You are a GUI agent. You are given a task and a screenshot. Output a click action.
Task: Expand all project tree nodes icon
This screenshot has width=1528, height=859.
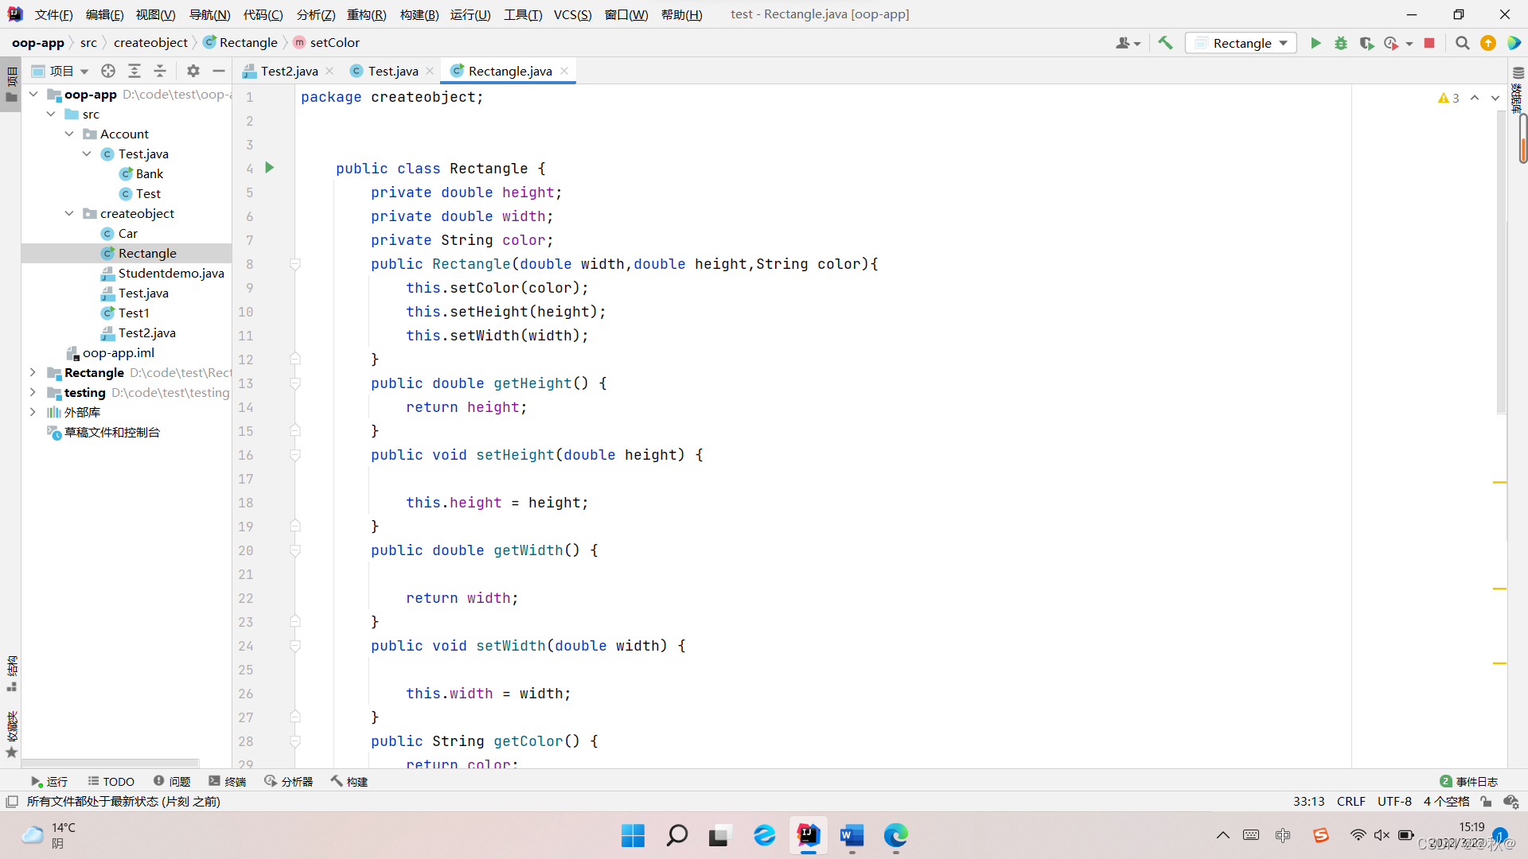pyautogui.click(x=134, y=71)
